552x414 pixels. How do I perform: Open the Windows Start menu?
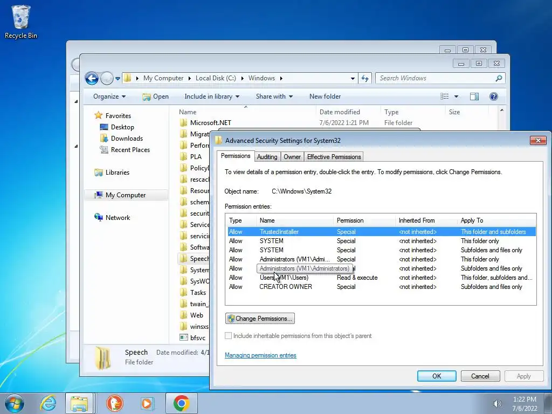click(x=15, y=403)
